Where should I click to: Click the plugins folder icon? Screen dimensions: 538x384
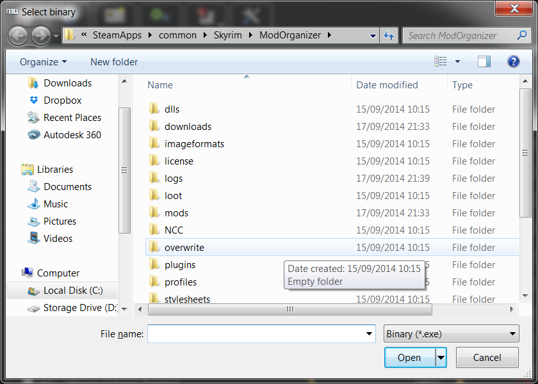(x=154, y=264)
